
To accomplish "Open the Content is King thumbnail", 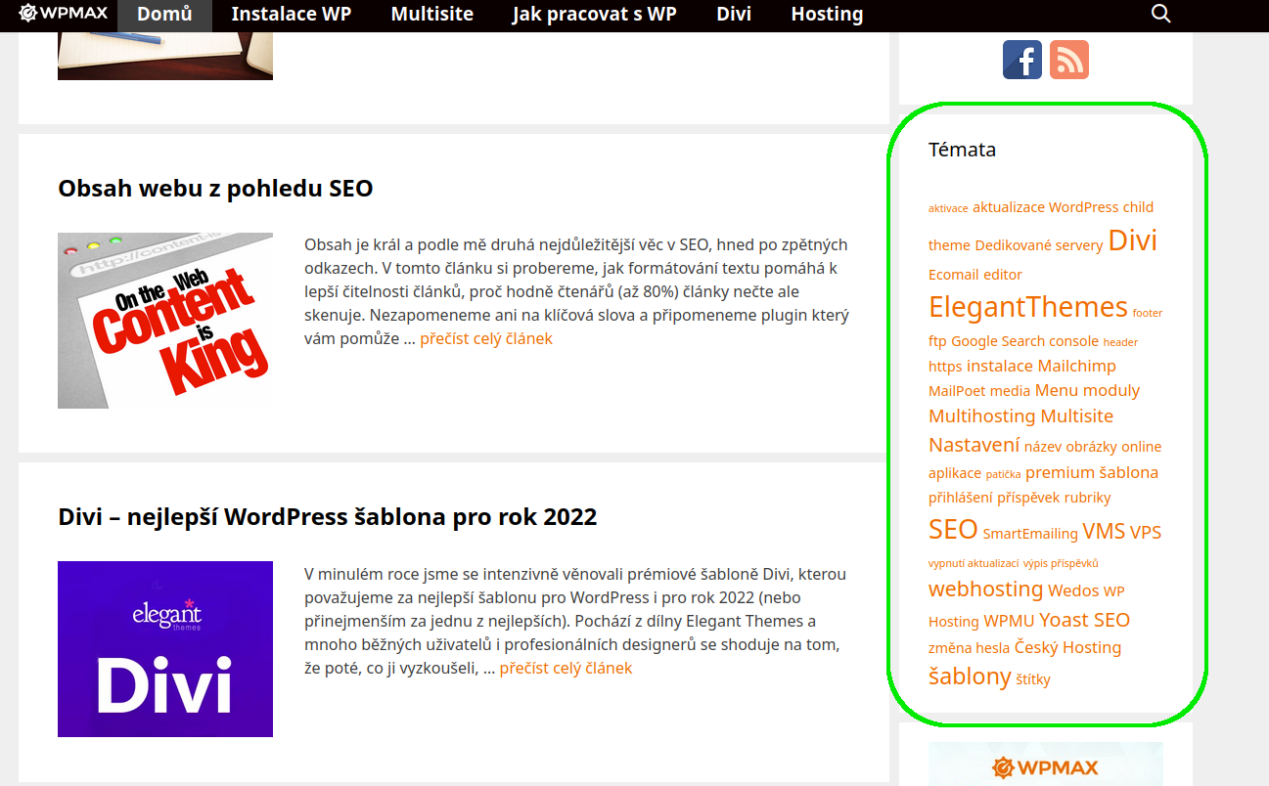I will (x=165, y=321).
